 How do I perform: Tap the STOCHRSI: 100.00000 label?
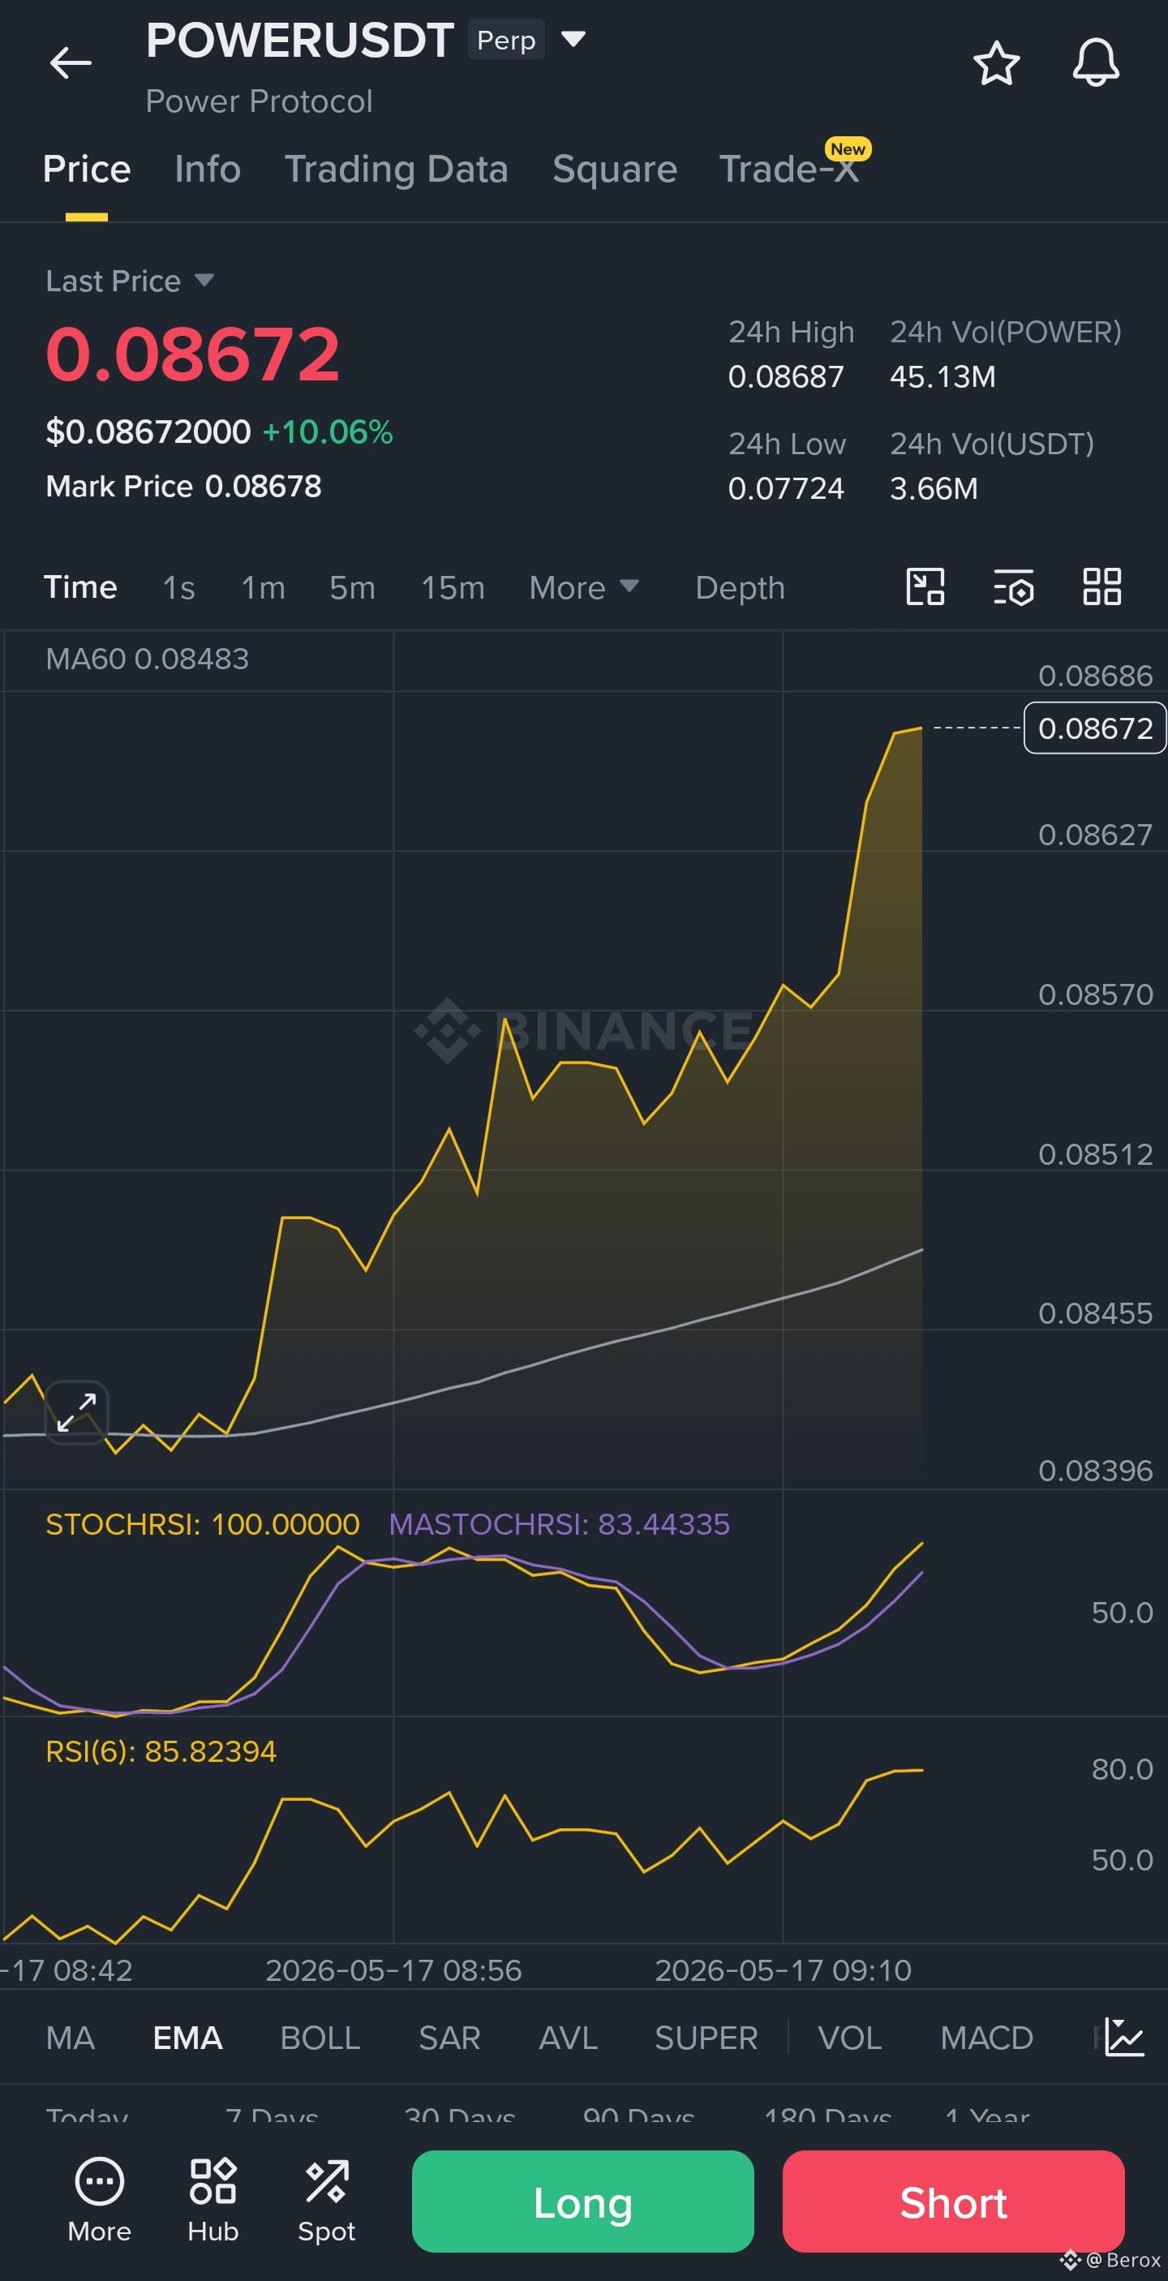point(203,1524)
